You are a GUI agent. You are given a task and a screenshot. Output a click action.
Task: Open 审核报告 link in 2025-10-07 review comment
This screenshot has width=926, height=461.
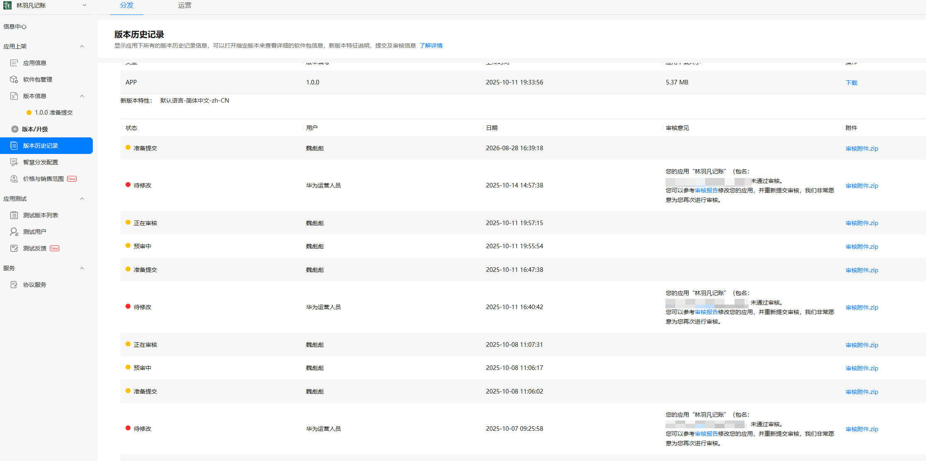tap(706, 434)
